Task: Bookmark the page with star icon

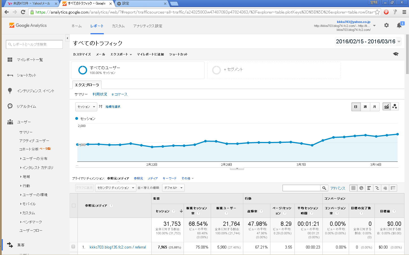Action: (377, 12)
